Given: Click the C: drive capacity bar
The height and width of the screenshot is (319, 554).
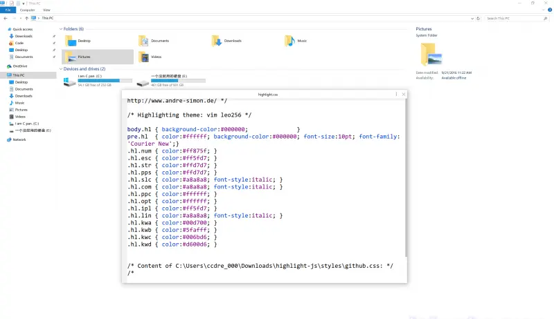Looking at the screenshot, I should [105, 81].
